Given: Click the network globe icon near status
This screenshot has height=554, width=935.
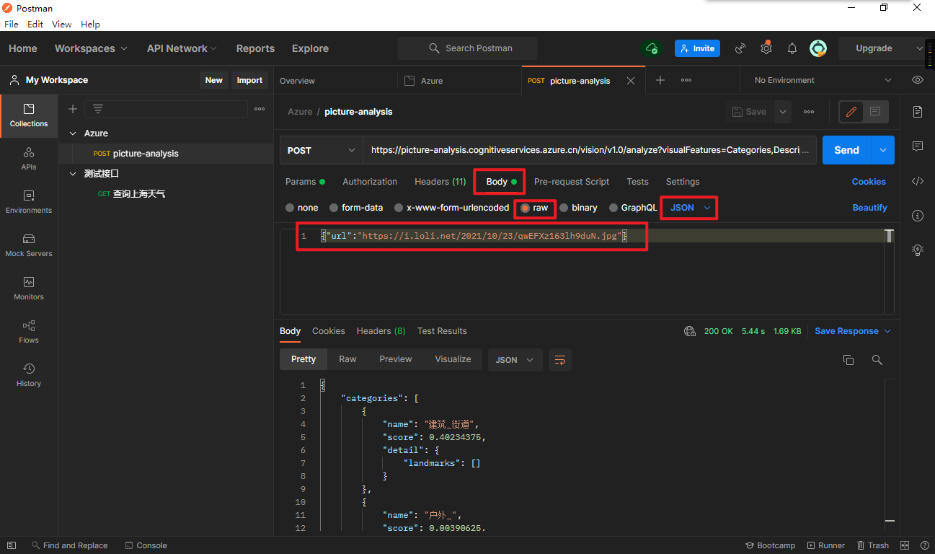Looking at the screenshot, I should 690,331.
